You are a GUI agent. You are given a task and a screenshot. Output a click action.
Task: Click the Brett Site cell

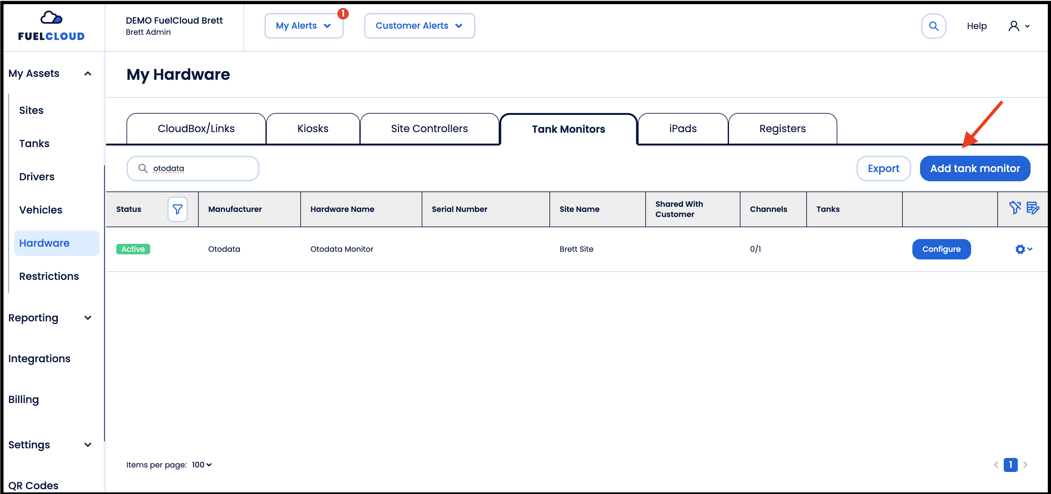tap(576, 249)
